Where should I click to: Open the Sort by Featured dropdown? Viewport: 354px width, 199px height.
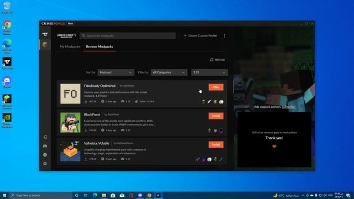click(116, 72)
